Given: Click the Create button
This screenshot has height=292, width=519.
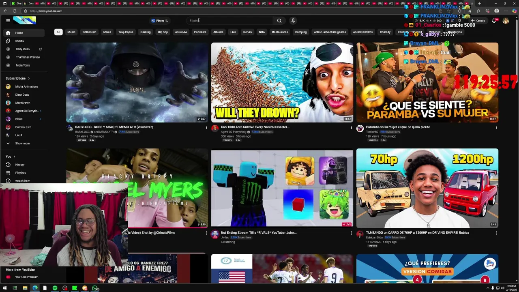Looking at the screenshot, I should click(478, 21).
